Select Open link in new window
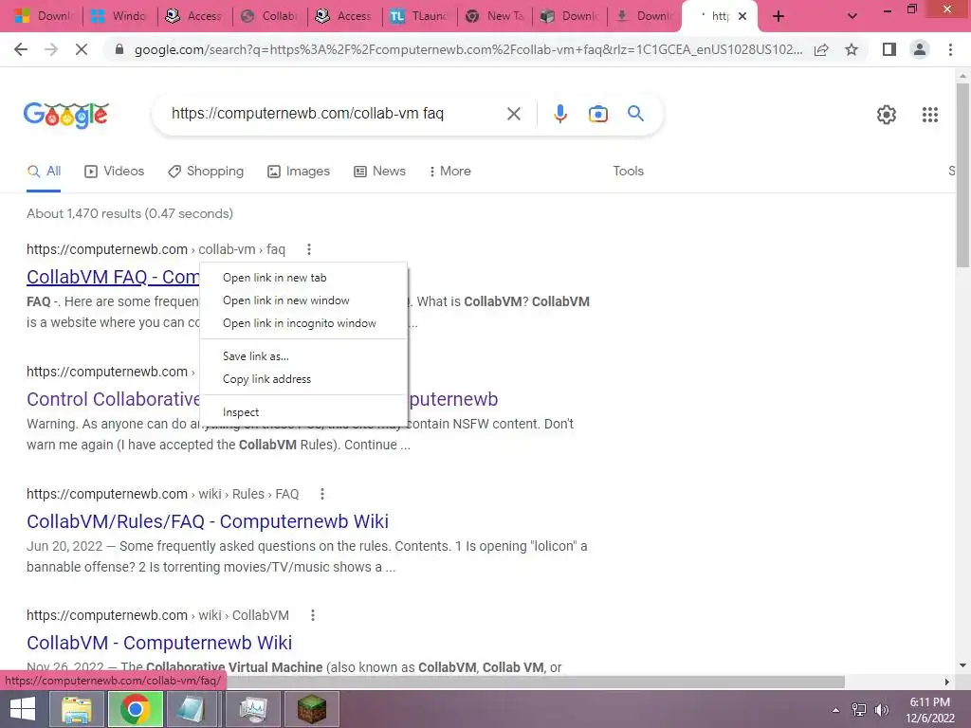 pyautogui.click(x=303, y=300)
